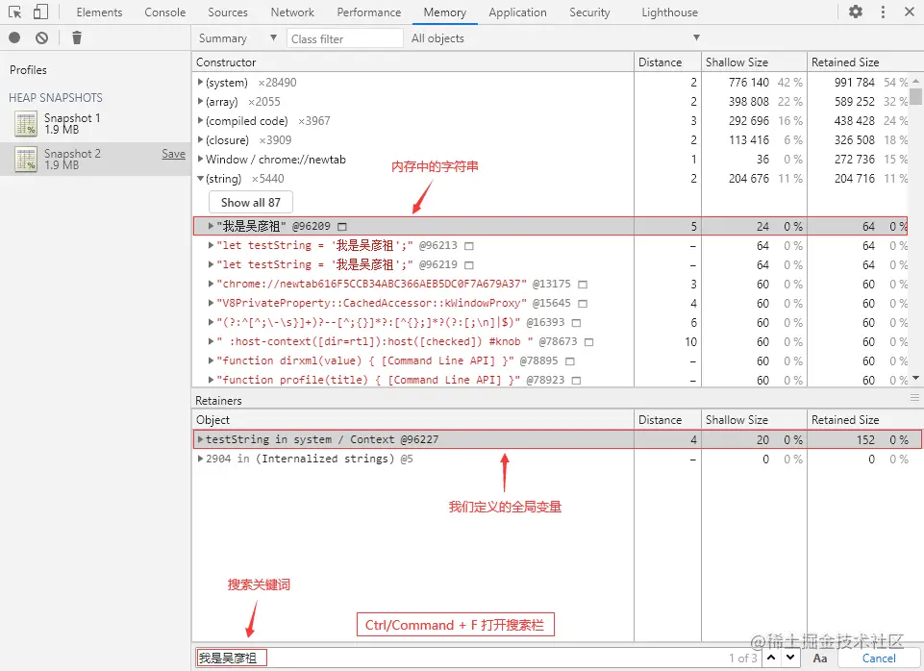The width and height of the screenshot is (924, 671).
Task: Expand the (compiled code) row
Action: 200,121
